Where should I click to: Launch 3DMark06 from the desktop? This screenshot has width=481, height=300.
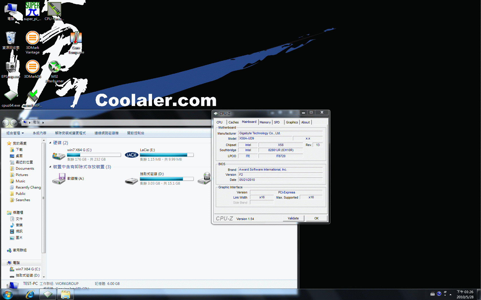pos(33,69)
